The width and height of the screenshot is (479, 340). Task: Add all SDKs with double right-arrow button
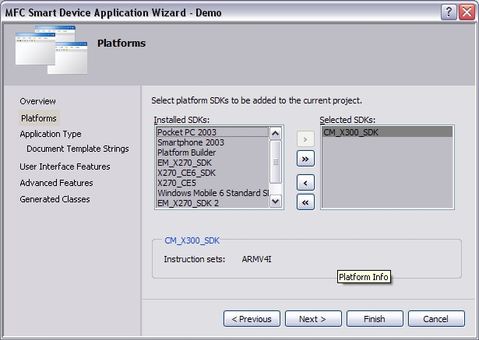click(305, 159)
